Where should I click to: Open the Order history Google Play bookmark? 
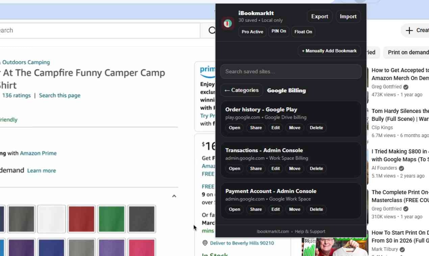pos(234,128)
